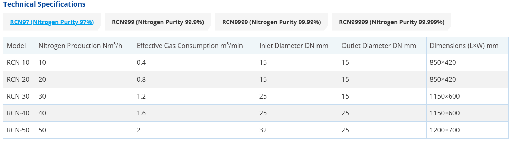The width and height of the screenshot is (511, 141).
Task: Select the RCN-50 model cell
Action: (x=18, y=130)
